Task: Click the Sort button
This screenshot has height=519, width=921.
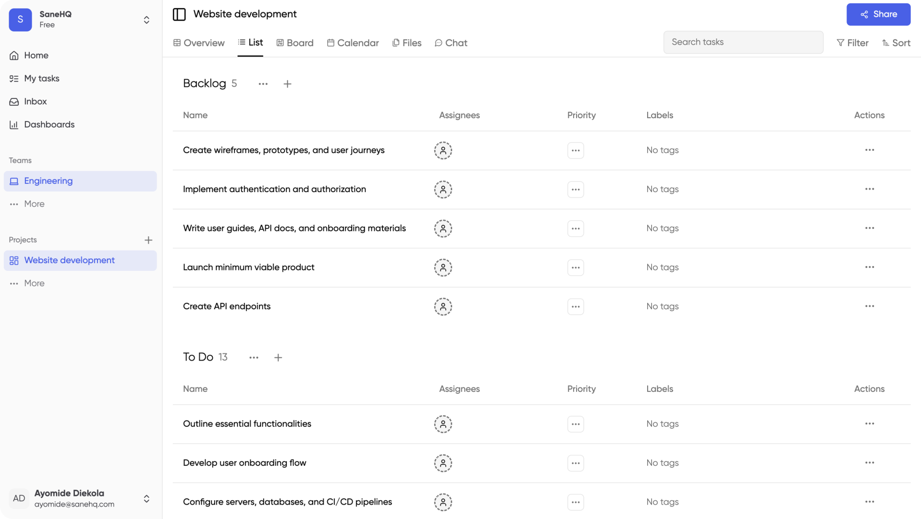Action: [x=896, y=43]
